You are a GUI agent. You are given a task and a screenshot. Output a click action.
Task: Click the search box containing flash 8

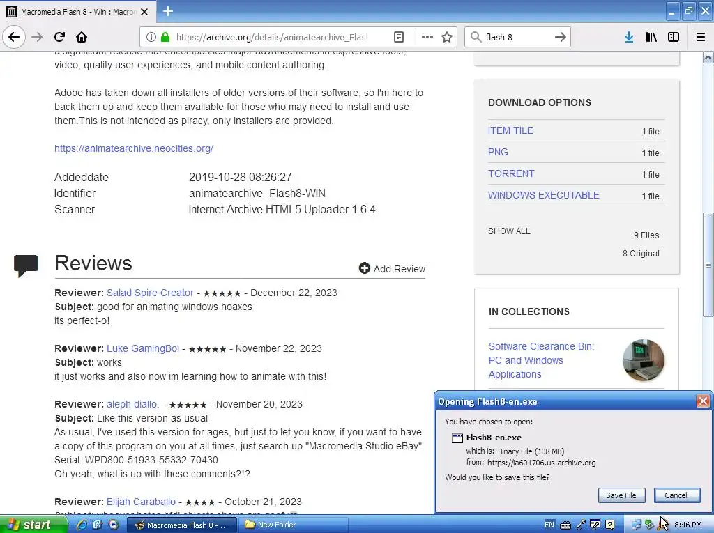pyautogui.click(x=518, y=37)
